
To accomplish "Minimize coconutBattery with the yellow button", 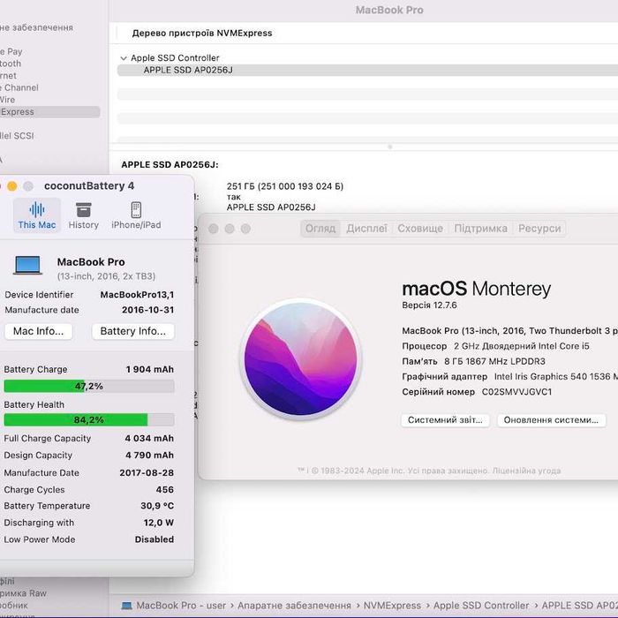I will (x=12, y=186).
